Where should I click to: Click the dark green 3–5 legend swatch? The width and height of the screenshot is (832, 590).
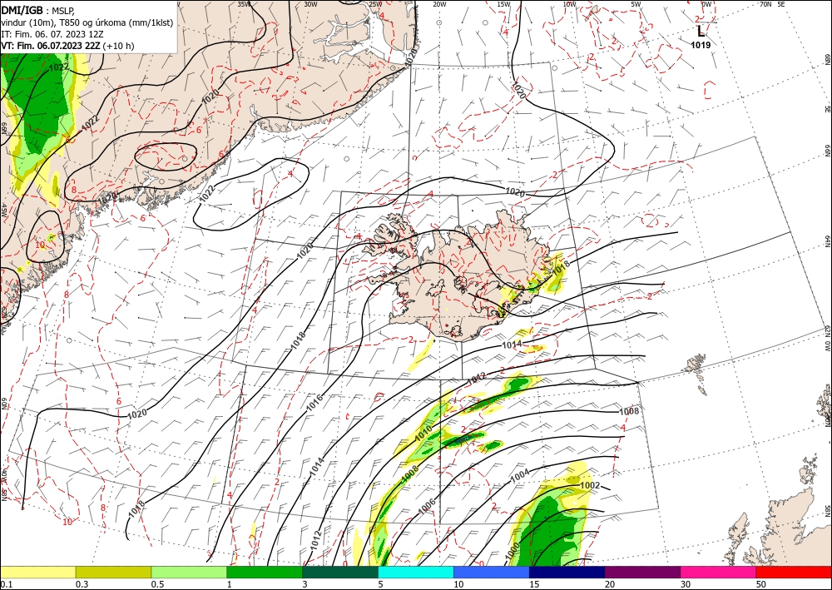(x=340, y=572)
